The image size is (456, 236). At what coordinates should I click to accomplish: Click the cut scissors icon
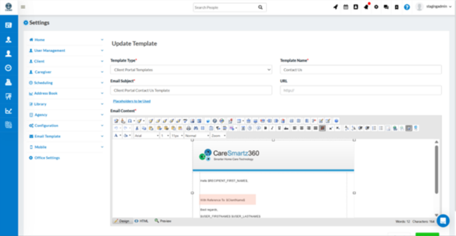tap(137, 128)
